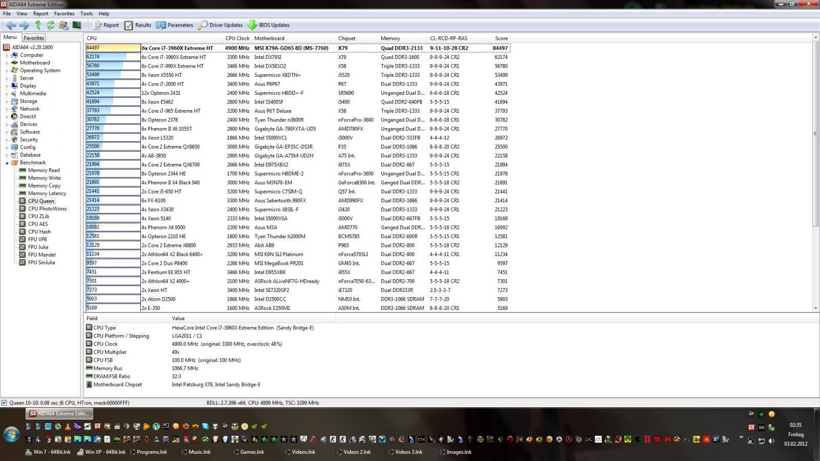Click Driver Updates in toolbar

point(220,25)
